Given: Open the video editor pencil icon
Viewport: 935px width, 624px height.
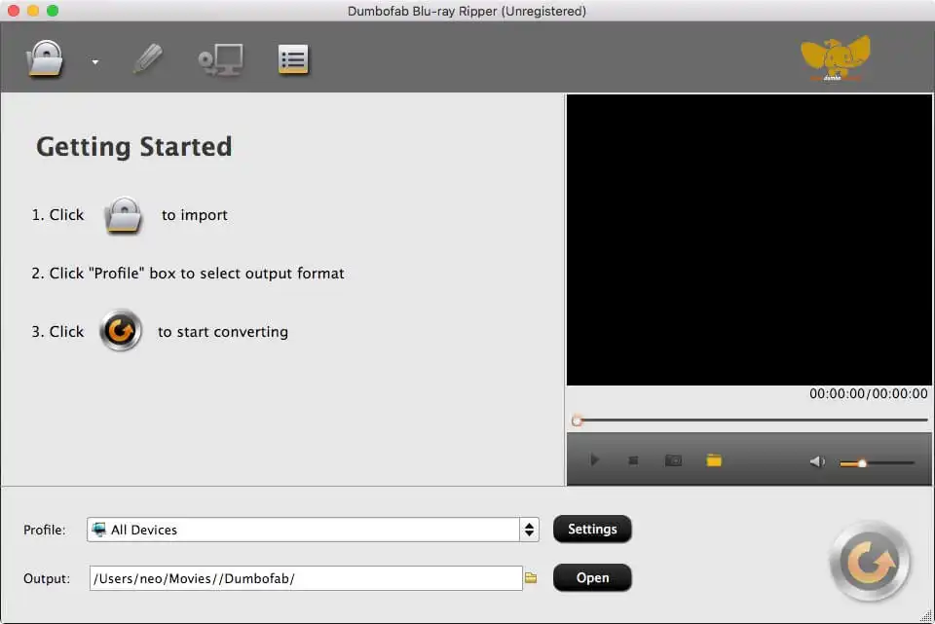Looking at the screenshot, I should (x=148, y=58).
